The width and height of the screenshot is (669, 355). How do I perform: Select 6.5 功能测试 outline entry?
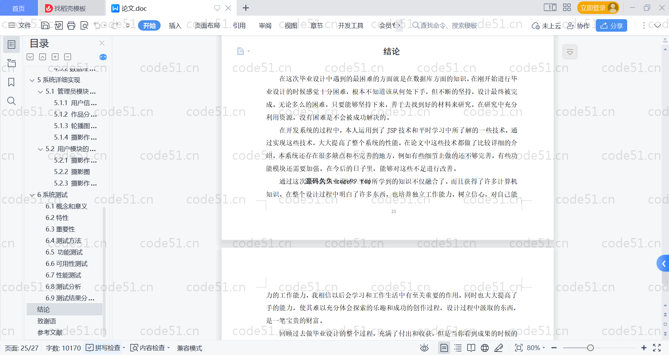click(x=64, y=252)
